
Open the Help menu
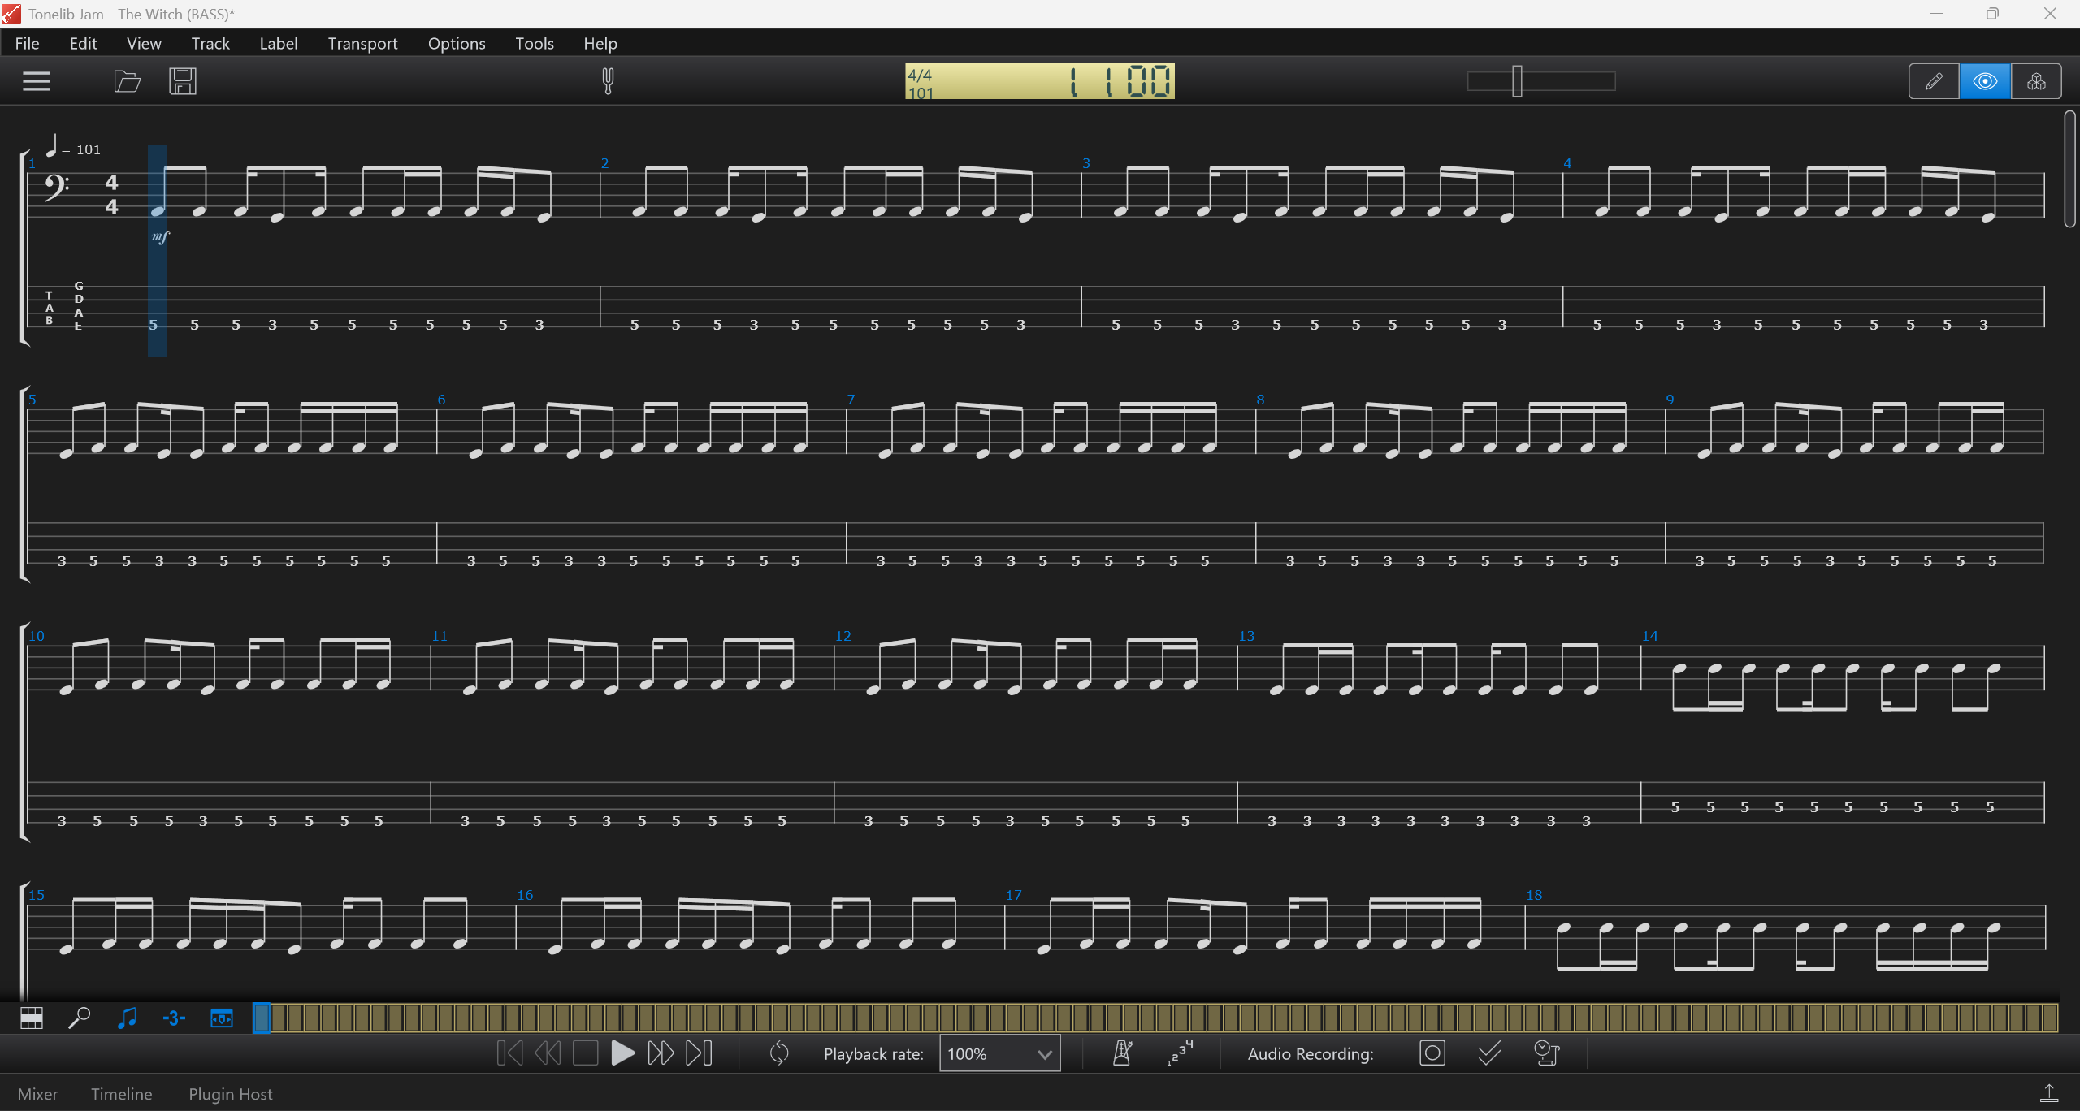(x=600, y=43)
